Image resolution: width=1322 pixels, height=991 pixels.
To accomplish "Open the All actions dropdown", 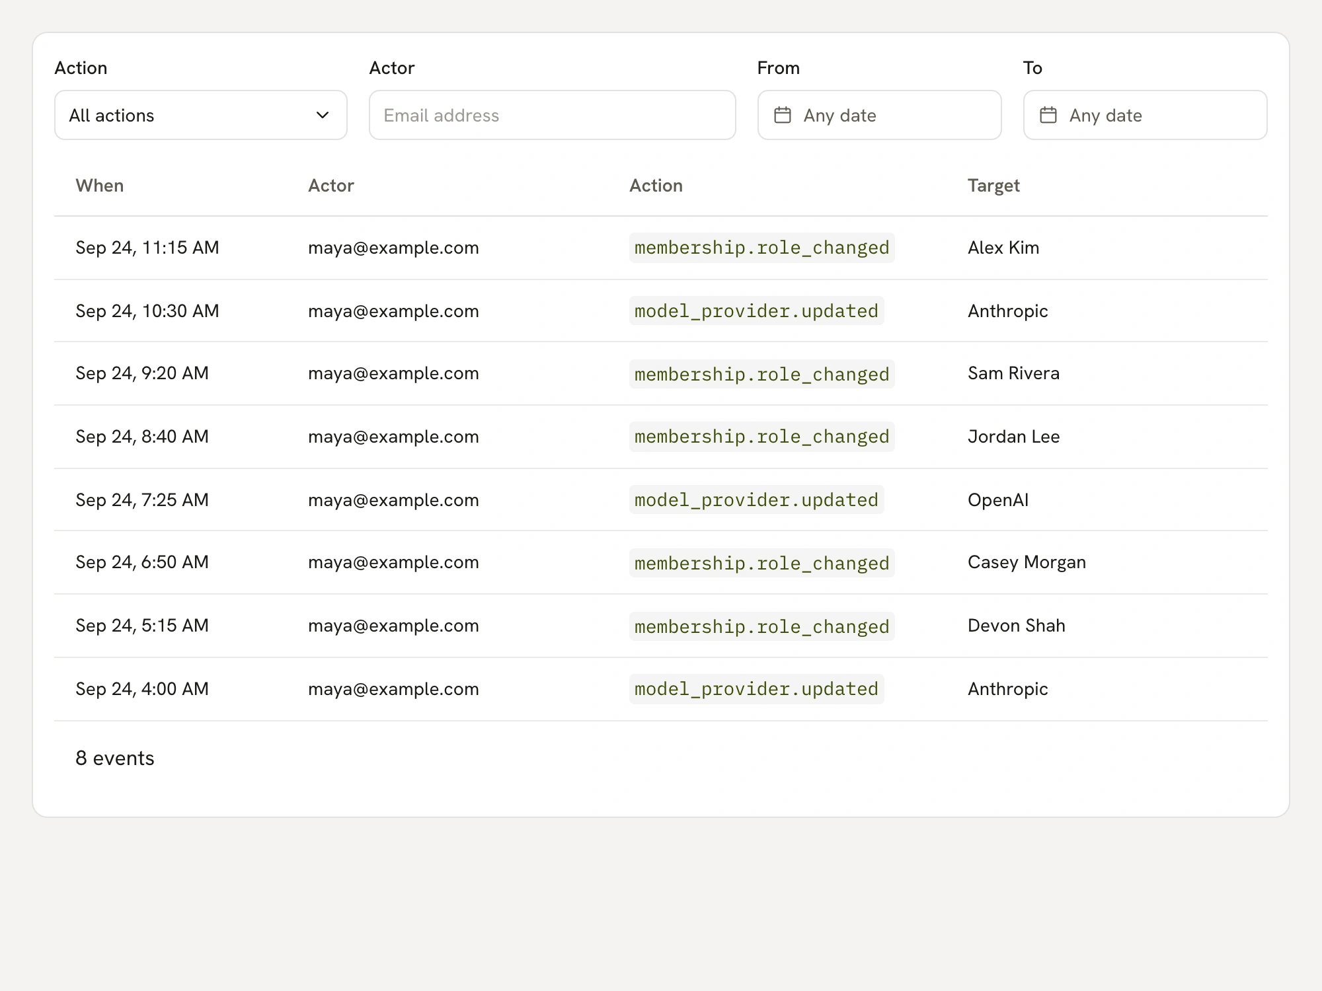I will coord(201,115).
